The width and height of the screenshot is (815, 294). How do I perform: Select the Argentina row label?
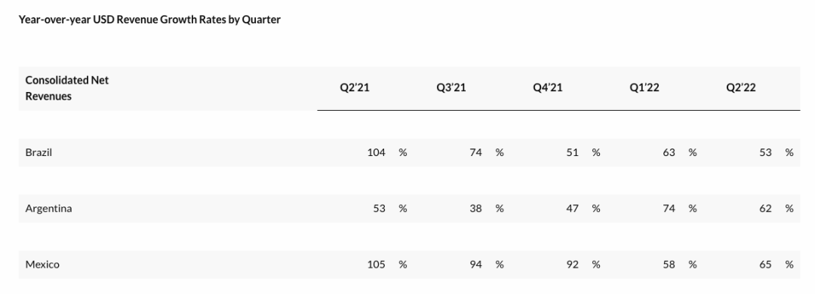pyautogui.click(x=49, y=209)
